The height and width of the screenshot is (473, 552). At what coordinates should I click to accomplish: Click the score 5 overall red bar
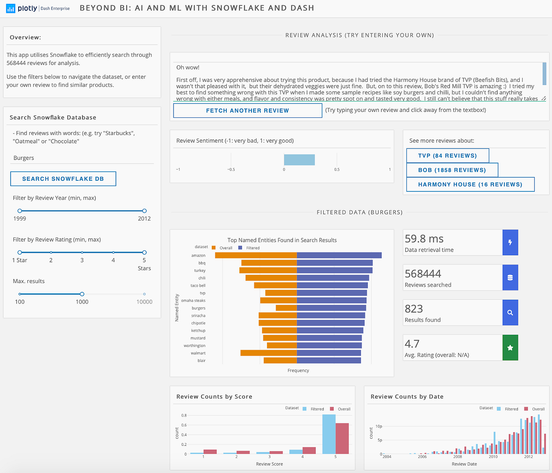click(342, 438)
